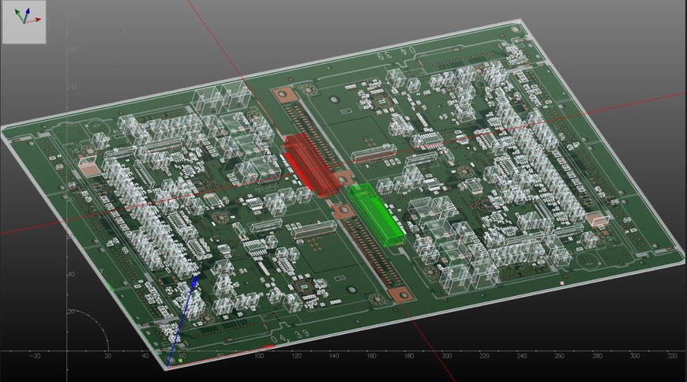Click the '-20' ruler label

click(x=34, y=356)
